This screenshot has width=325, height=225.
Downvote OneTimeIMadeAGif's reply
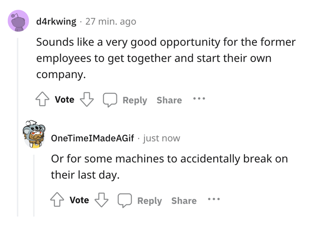coord(102,200)
